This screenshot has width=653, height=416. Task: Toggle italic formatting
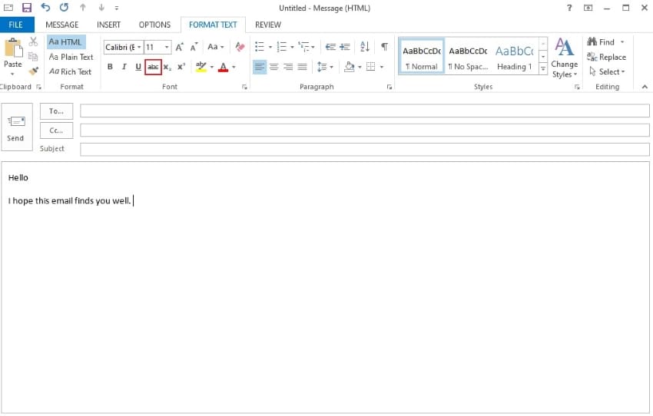(x=124, y=67)
